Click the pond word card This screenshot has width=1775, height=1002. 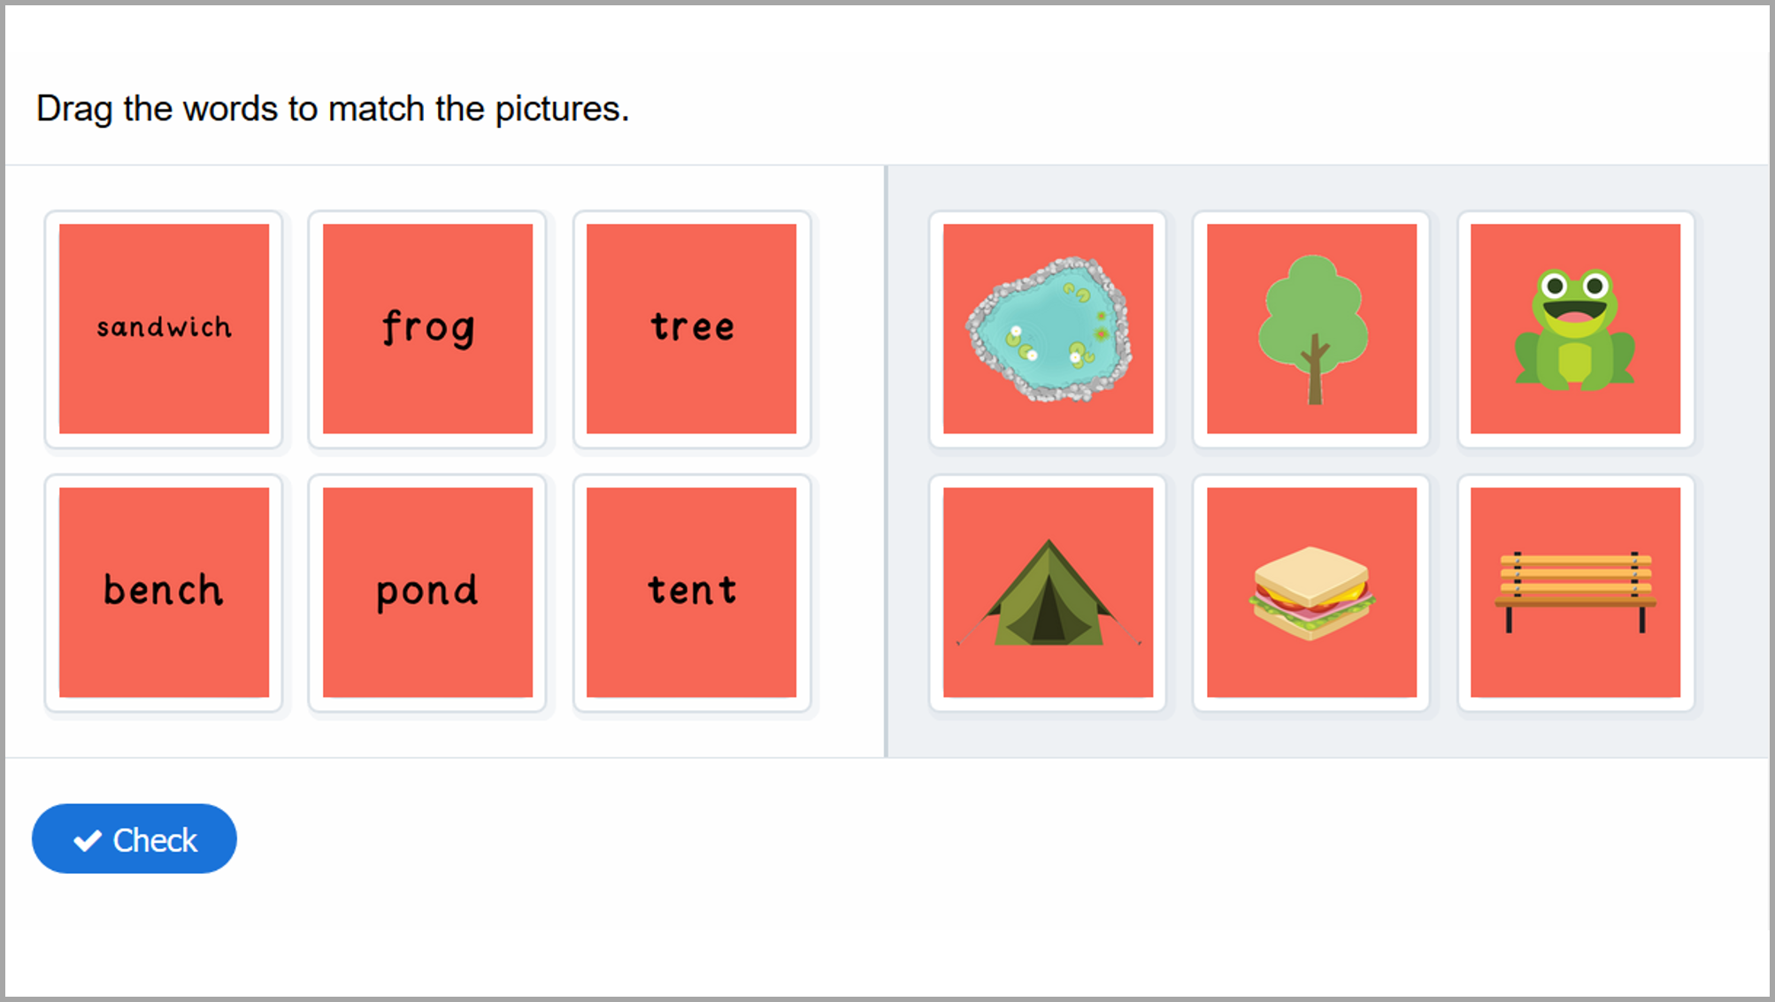(x=426, y=590)
